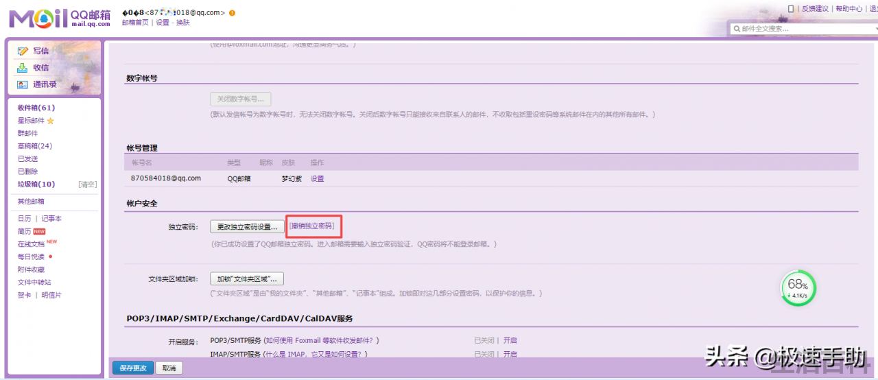Open 明信片 postcards link
This screenshot has width=878, height=380.
(x=51, y=295)
